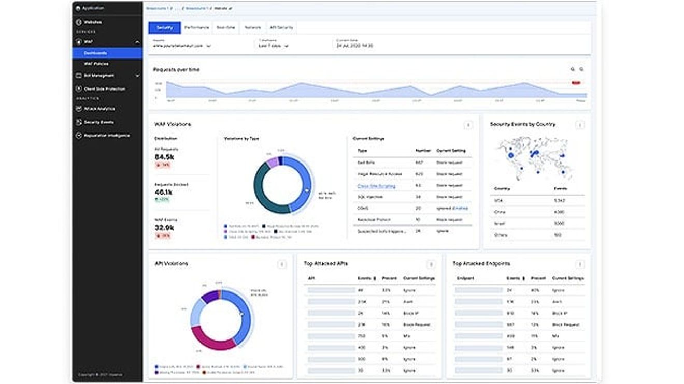Open the Real-time tab

pyautogui.click(x=225, y=27)
